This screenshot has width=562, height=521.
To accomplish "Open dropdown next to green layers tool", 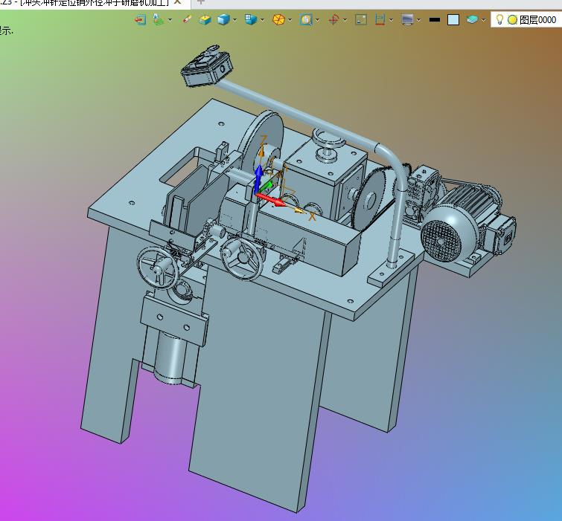I will click(170, 19).
